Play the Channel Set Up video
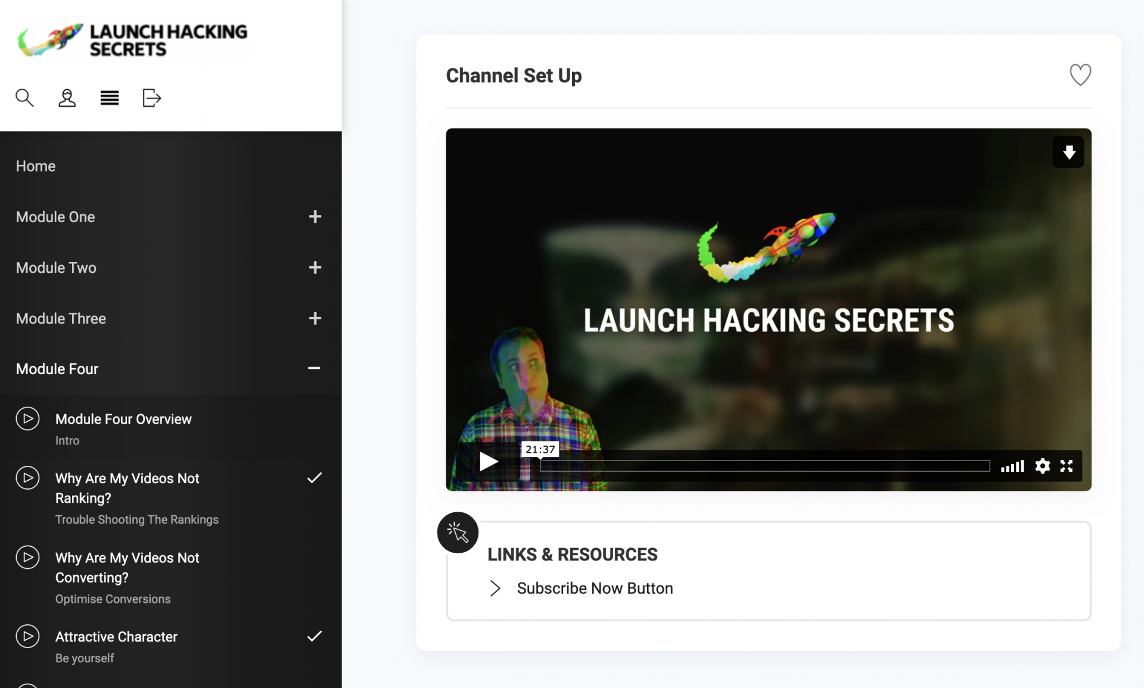The image size is (1144, 688). (x=489, y=462)
